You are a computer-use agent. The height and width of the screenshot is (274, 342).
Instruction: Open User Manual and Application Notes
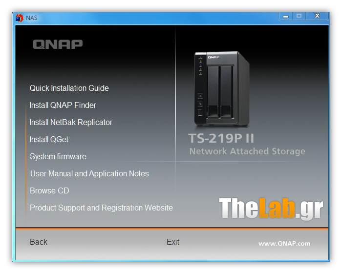coord(89,173)
